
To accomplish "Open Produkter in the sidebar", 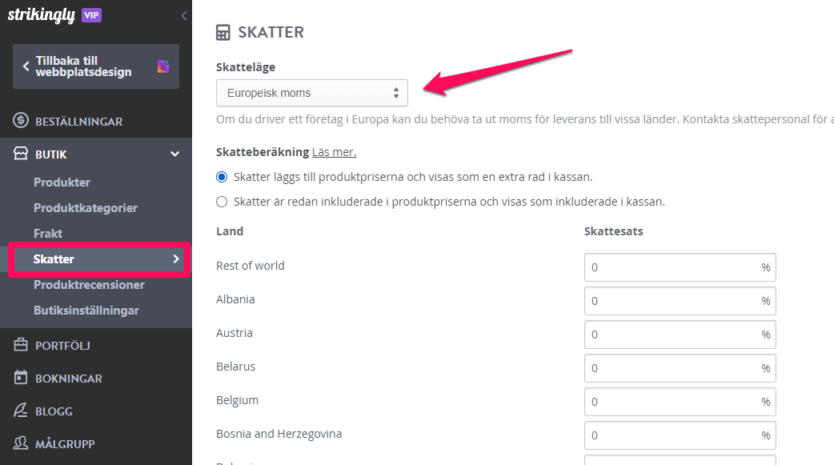I will (62, 182).
